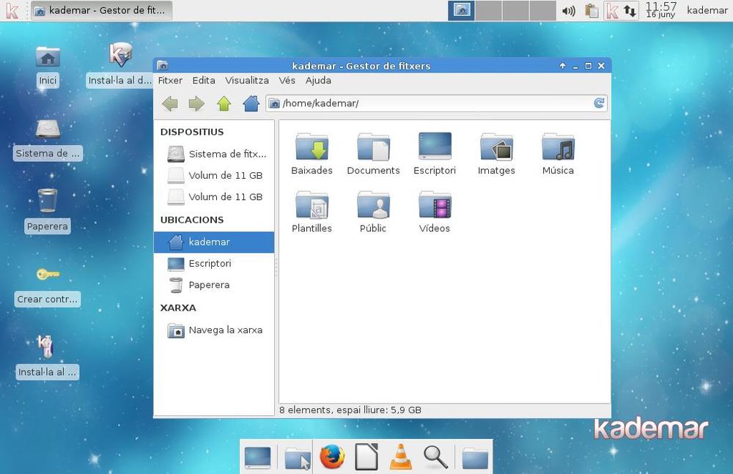Viewport: 733px width, 474px height.
Task: Open the Visualitza menu
Action: [x=247, y=81]
